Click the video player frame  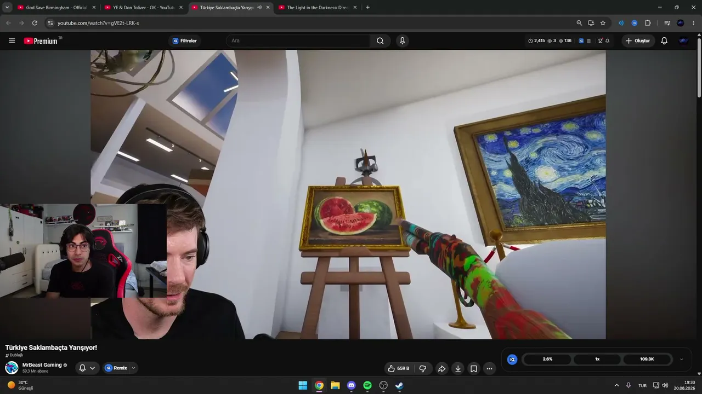click(x=348, y=195)
